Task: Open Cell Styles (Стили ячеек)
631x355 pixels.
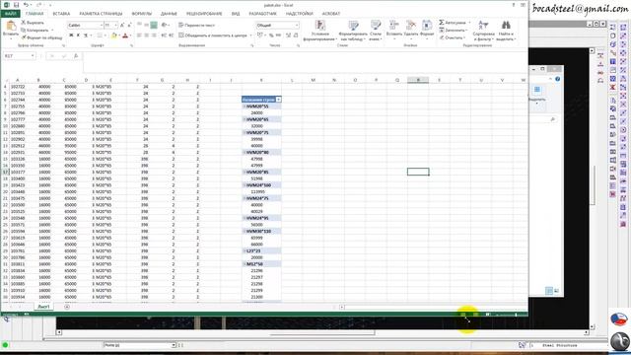Action: [375, 31]
